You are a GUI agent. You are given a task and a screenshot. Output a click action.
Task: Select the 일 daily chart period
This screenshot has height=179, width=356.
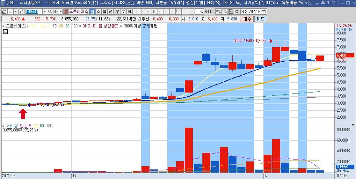coord(93,11)
